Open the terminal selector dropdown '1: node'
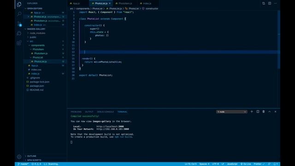The width and height of the screenshot is (295, 166). [231, 112]
